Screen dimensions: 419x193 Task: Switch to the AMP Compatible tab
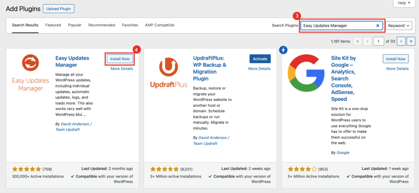tap(160, 25)
